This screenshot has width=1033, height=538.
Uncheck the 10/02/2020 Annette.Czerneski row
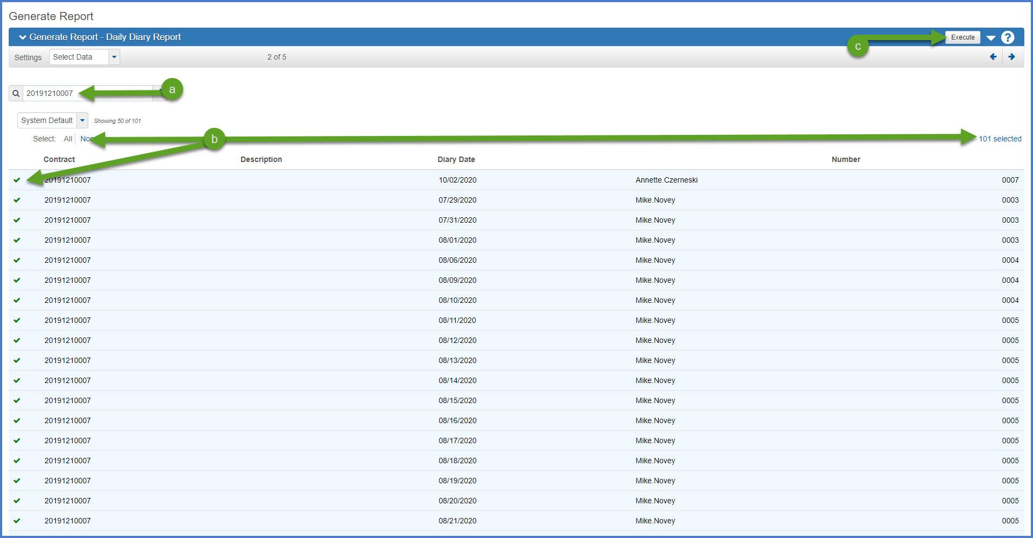point(17,180)
